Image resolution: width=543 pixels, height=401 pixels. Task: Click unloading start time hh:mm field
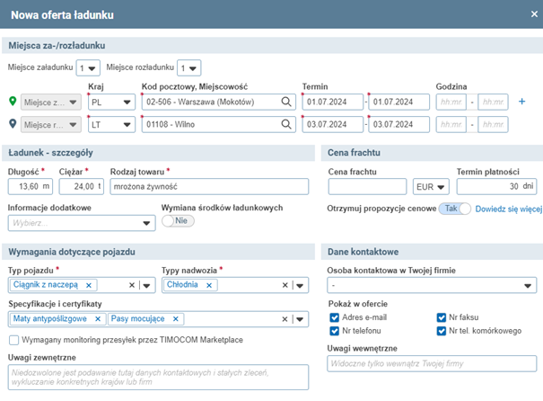coord(451,125)
